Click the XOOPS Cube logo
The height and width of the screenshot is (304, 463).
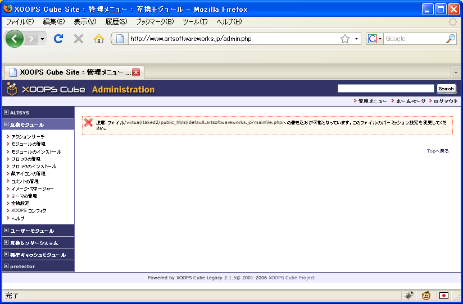pos(46,89)
